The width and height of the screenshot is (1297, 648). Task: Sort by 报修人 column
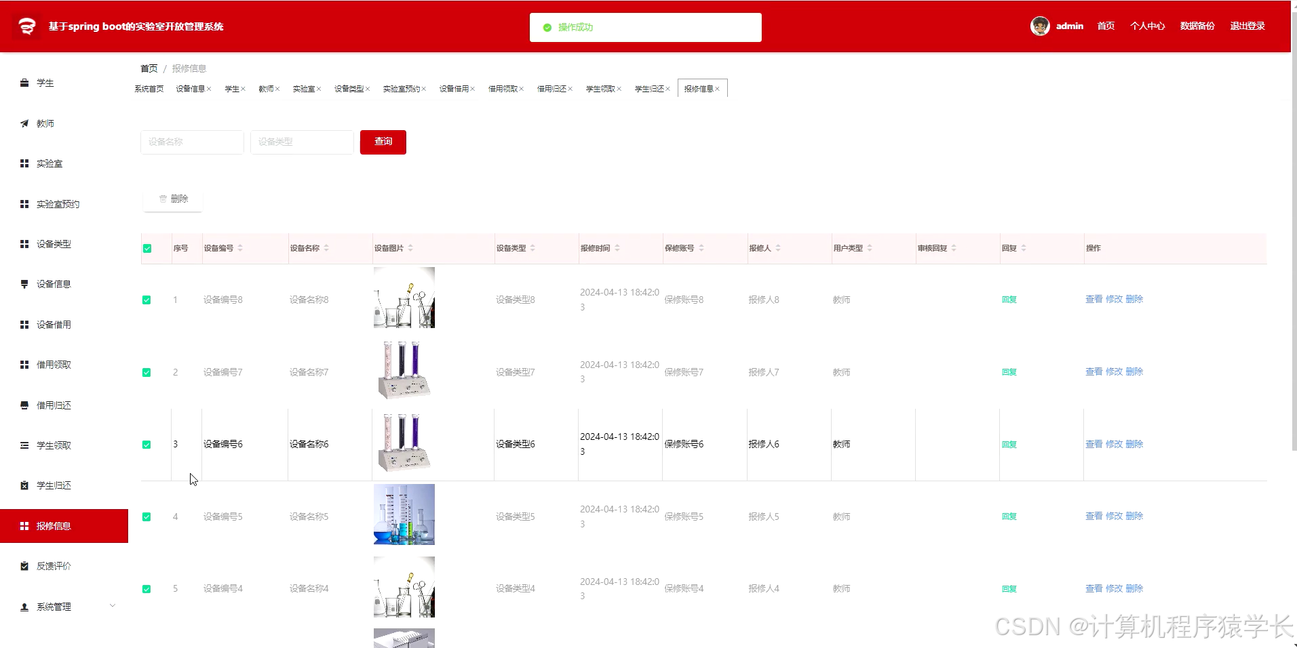[x=778, y=248]
